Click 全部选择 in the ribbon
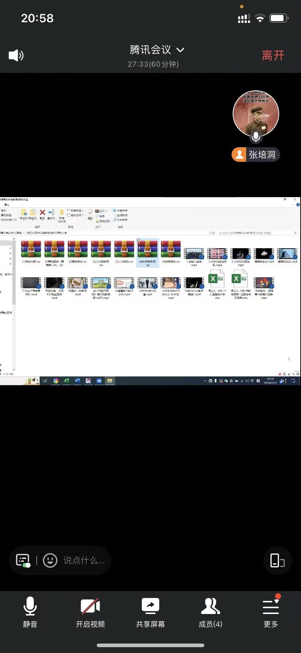This screenshot has width=301, height=653. tap(120, 211)
